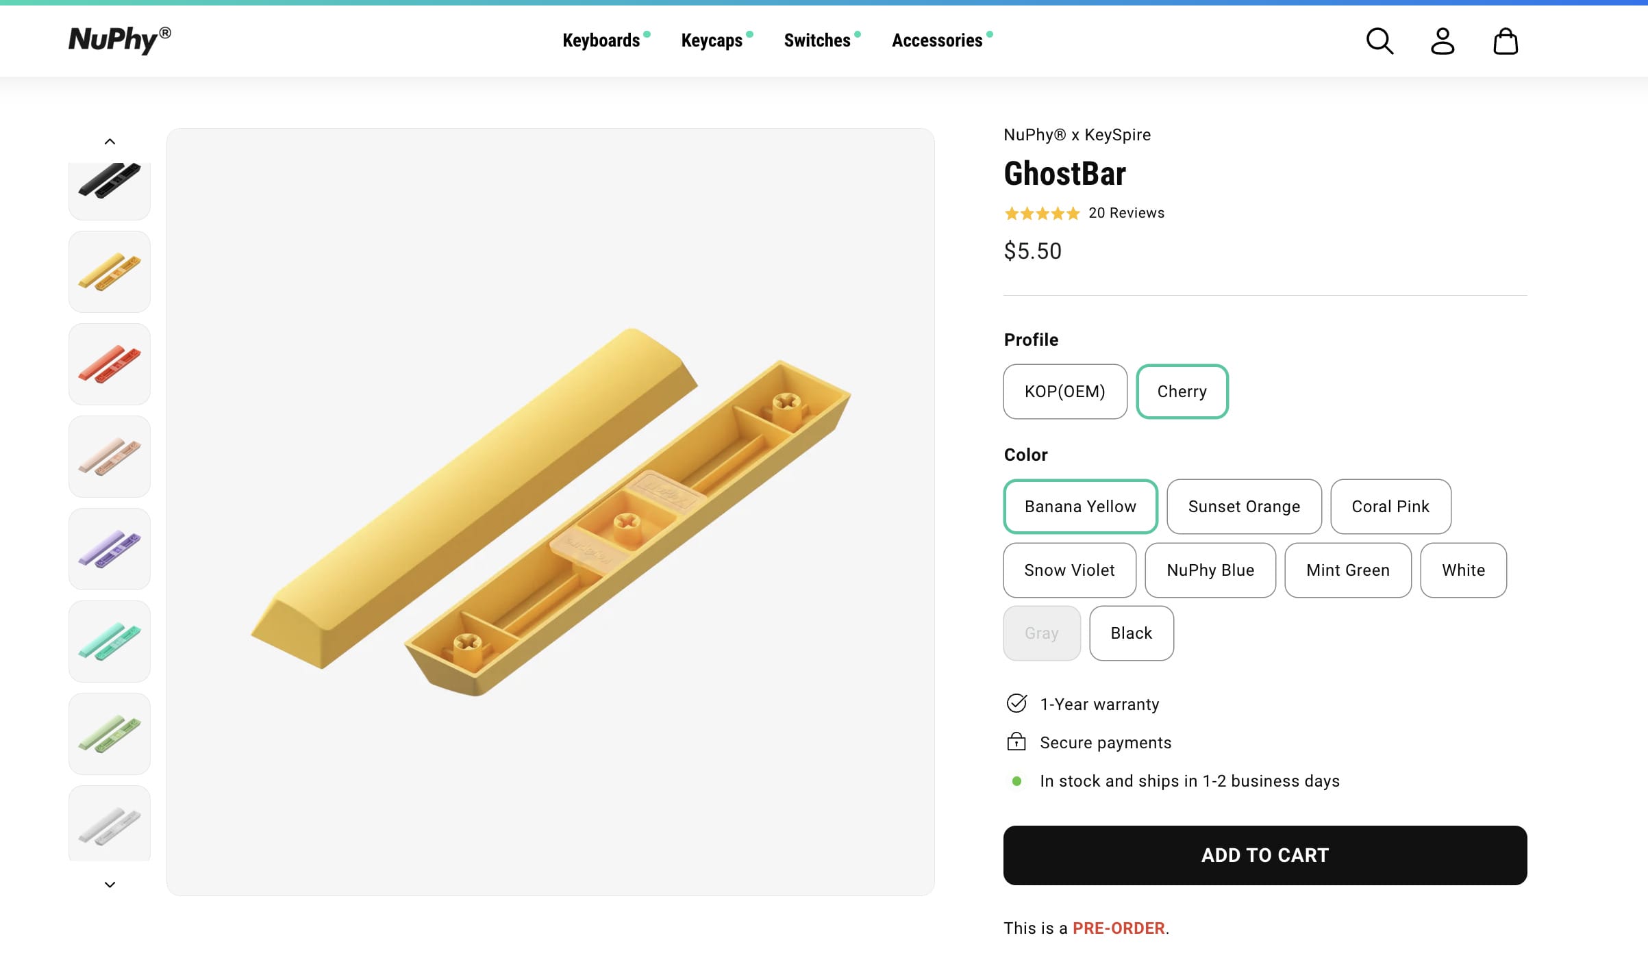This screenshot has height=953, width=1648.
Task: Select the KOP(OEM) profile option
Action: click(1064, 392)
